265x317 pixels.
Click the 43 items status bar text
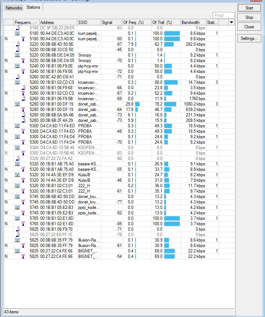[x=11, y=312]
